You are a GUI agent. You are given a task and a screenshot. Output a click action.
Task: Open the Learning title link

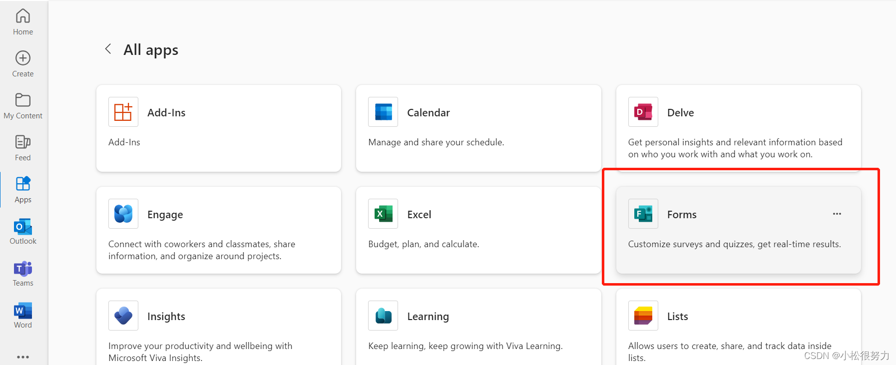coord(428,317)
